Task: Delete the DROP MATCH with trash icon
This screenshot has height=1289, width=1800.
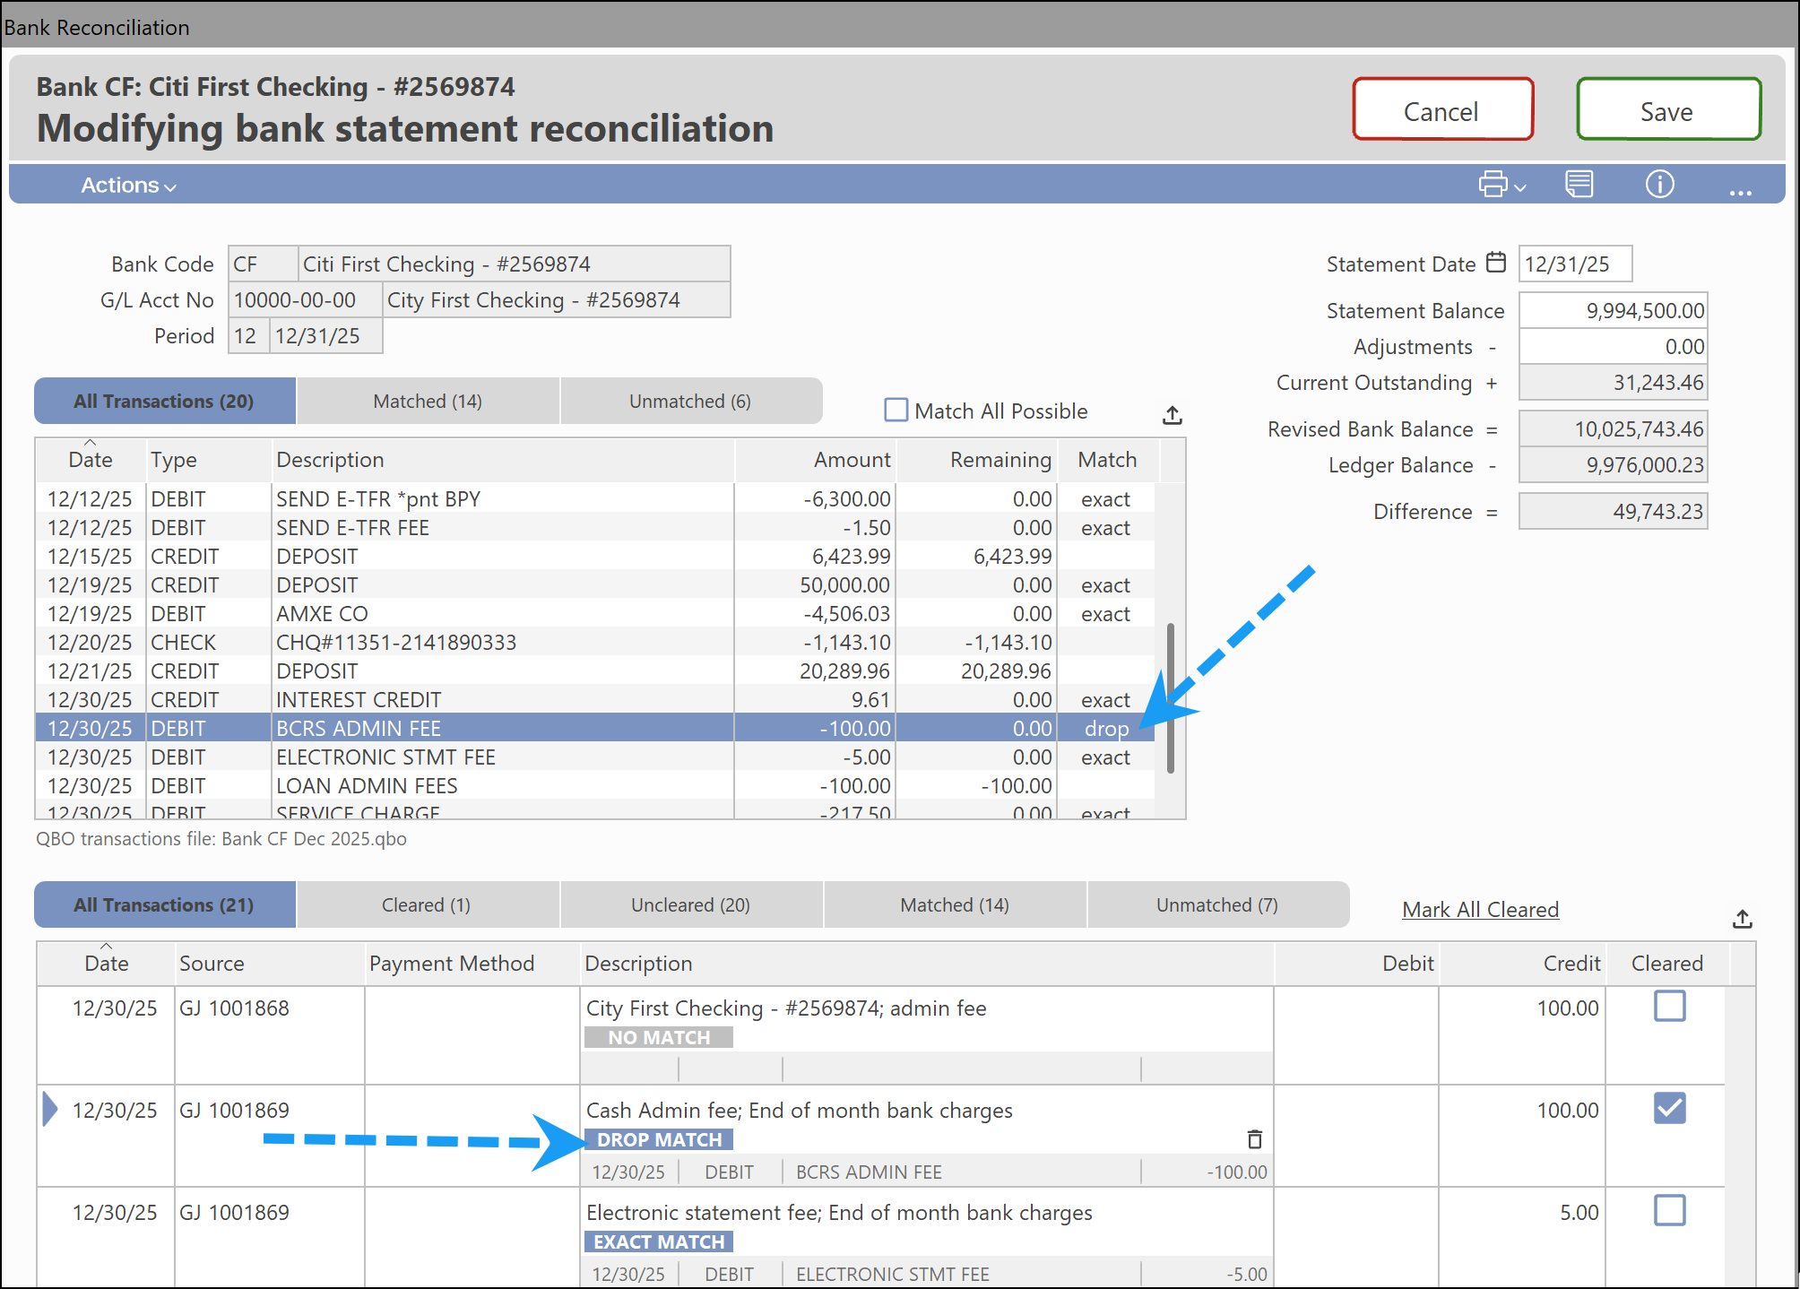Action: (1254, 1139)
